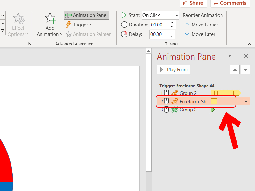Viewport: 255px width, 191px height.
Task: Open Animation Pane options dropdown arrow
Action: point(229,56)
